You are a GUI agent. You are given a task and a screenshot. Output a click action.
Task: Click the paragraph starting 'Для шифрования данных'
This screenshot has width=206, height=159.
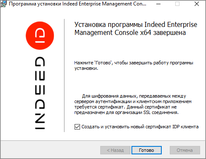point(133,104)
